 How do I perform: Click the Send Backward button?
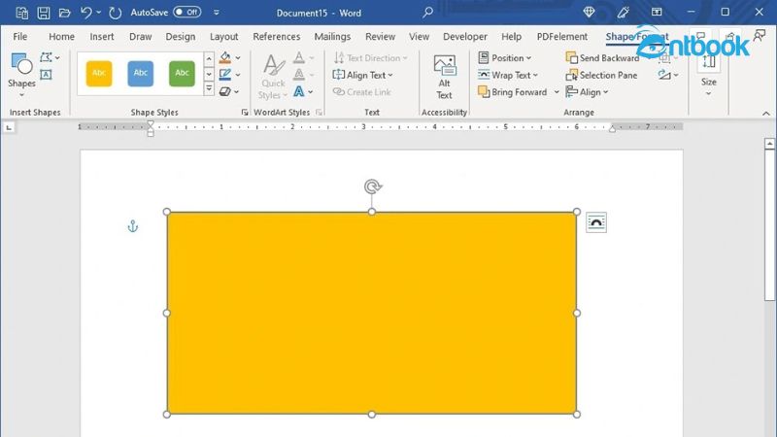coord(602,58)
